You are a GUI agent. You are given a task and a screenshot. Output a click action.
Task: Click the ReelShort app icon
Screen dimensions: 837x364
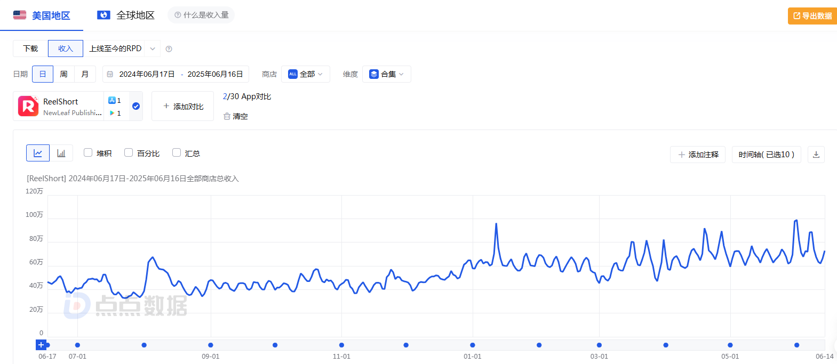28,106
